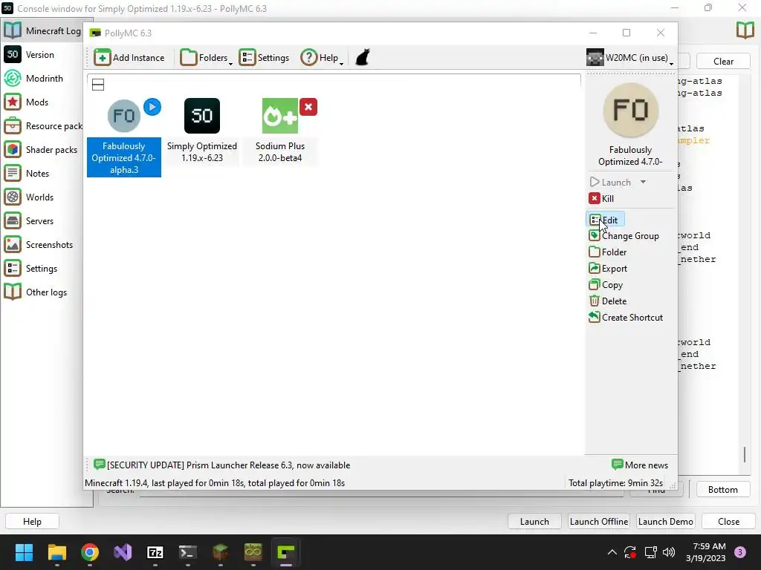Click Close button in console window footer
The width and height of the screenshot is (761, 570).
click(728, 522)
